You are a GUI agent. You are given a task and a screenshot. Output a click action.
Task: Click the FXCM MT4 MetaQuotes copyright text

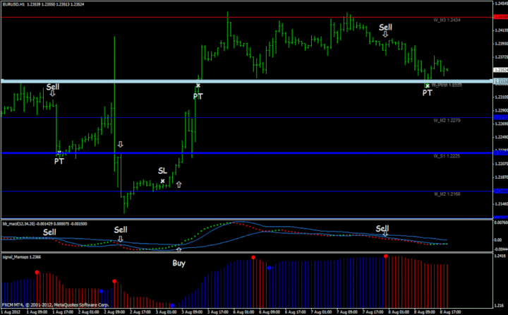click(x=56, y=305)
